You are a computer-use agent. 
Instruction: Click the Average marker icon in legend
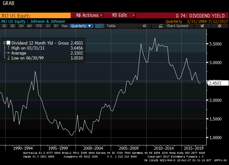click(x=8, y=53)
